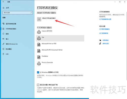Click the Microsoft XPS Document Writer icon
This screenshot has height=99, width=127.
[x=39, y=51]
